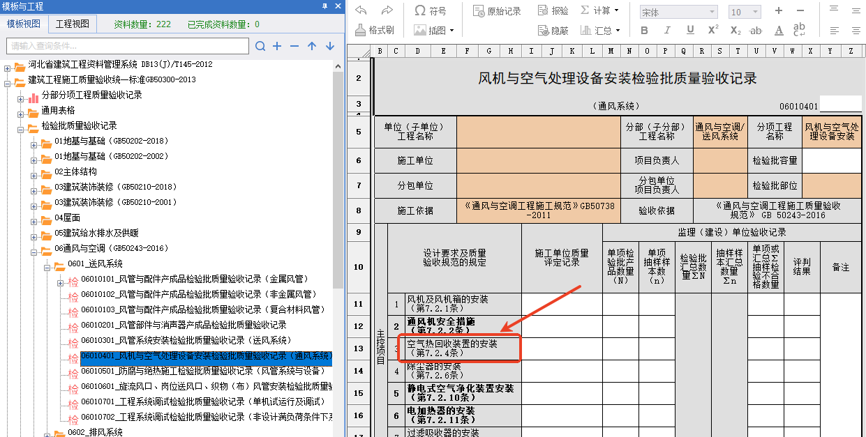
Task: Click the panel pin icon
Action: [324, 6]
